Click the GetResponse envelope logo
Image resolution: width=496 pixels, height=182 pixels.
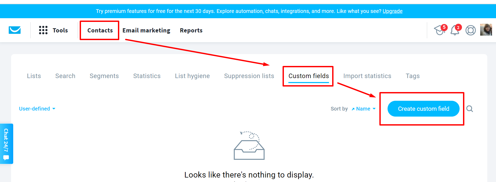pos(15,30)
